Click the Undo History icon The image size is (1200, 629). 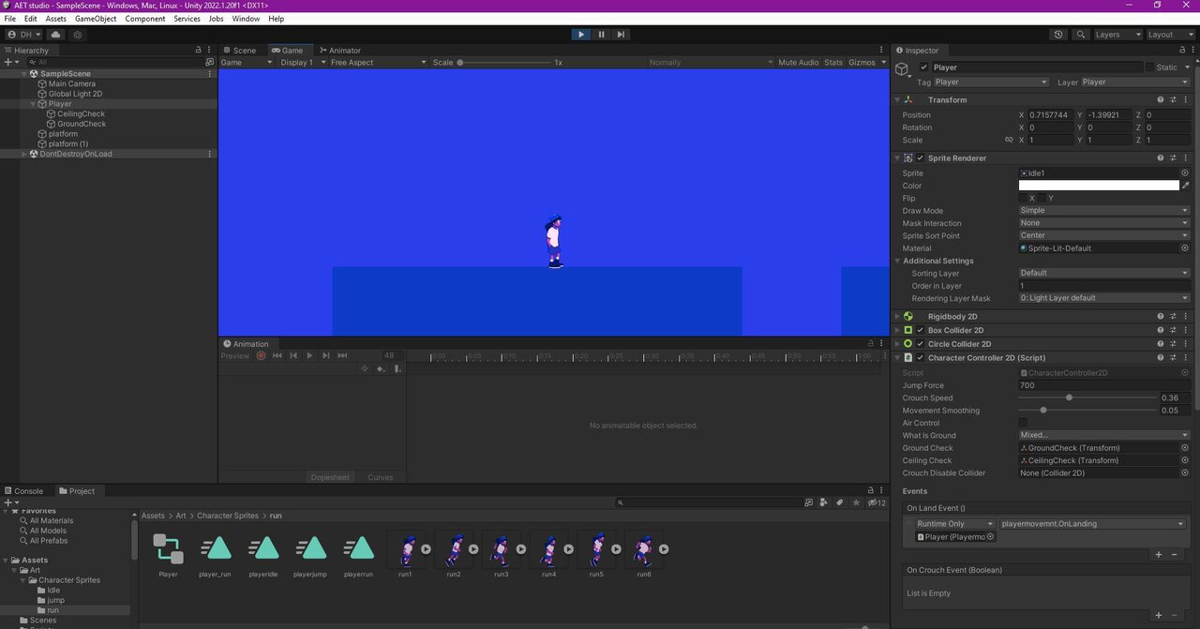click(1058, 35)
